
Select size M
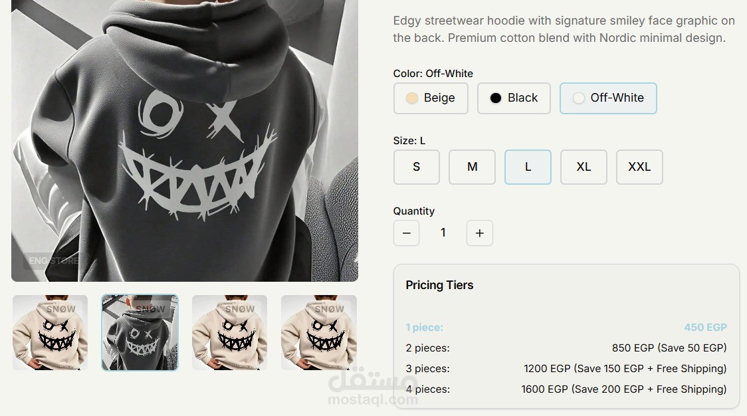[472, 167]
